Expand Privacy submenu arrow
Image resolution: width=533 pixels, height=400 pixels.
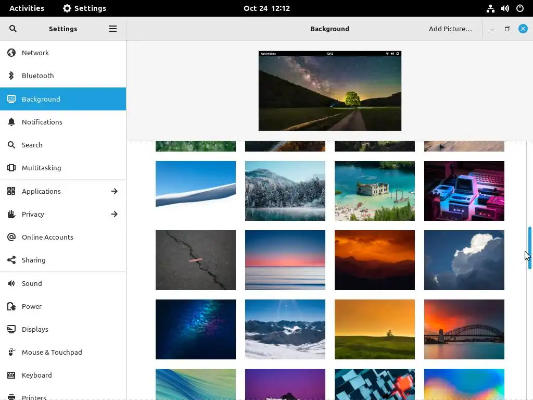(114, 214)
